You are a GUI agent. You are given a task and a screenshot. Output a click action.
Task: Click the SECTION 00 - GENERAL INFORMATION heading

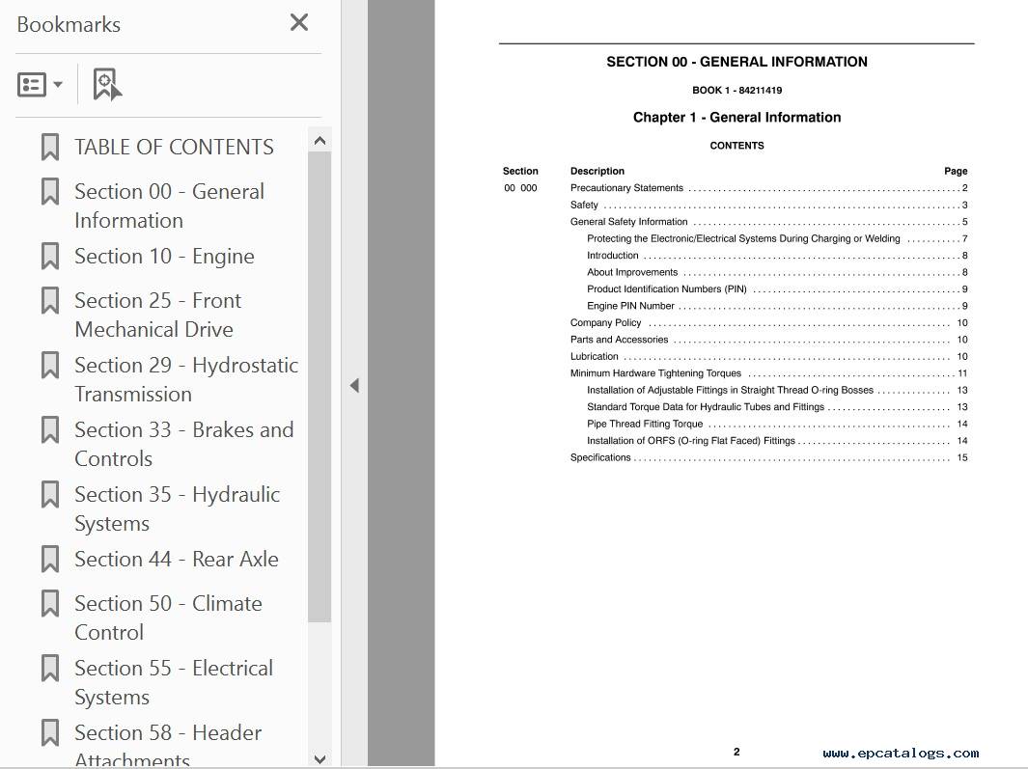736,62
